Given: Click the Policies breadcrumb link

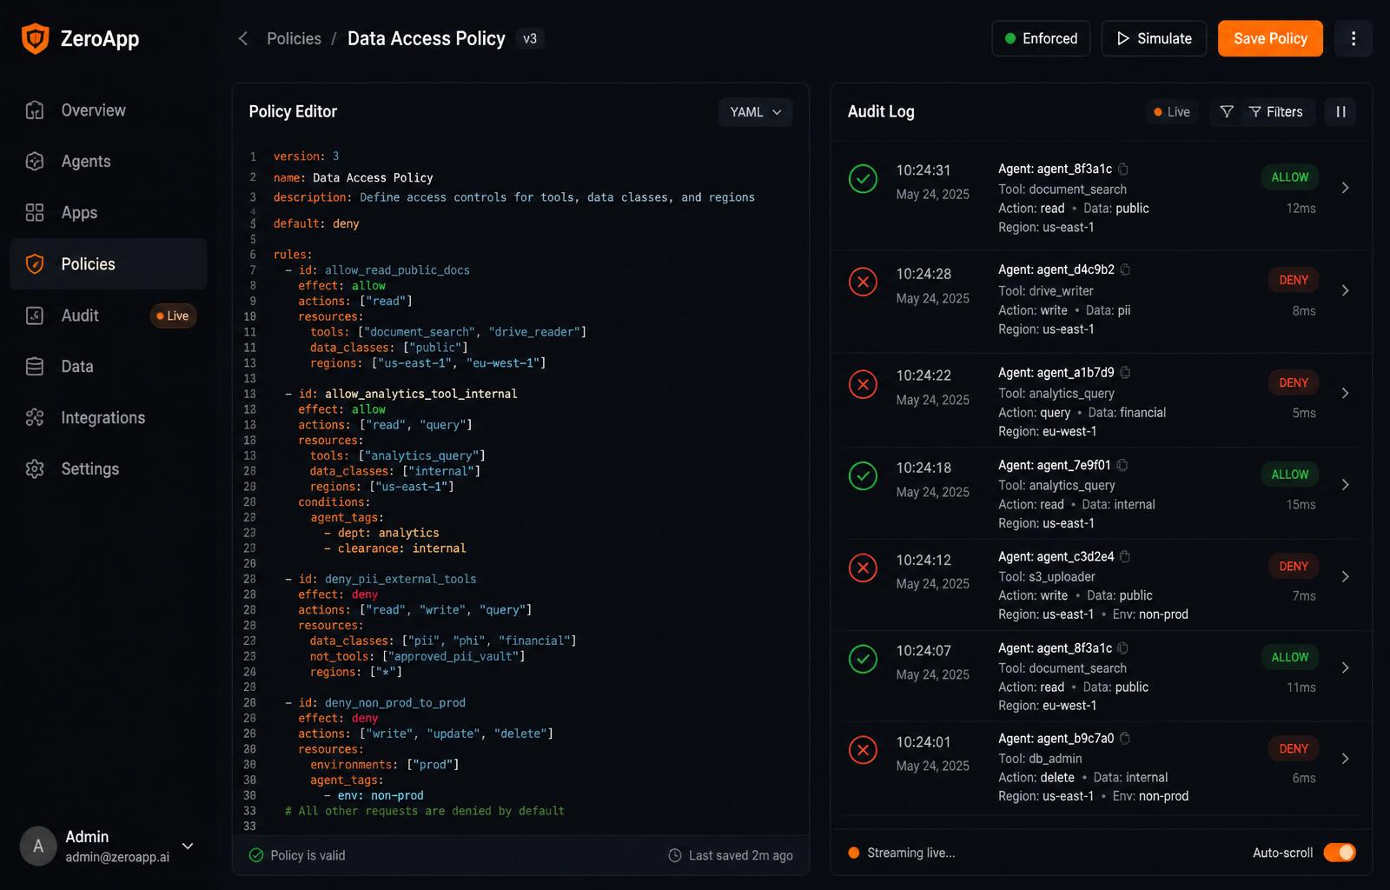Looking at the screenshot, I should point(294,38).
